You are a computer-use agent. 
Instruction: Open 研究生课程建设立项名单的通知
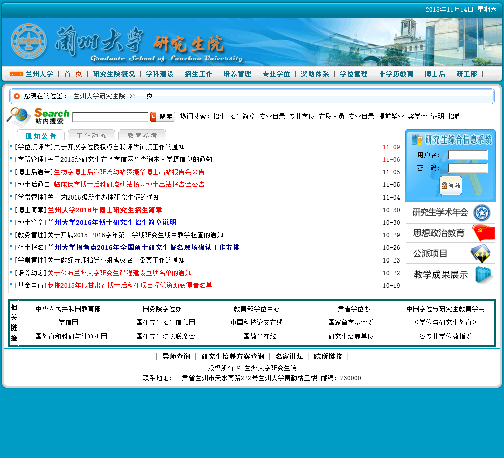[x=119, y=273]
